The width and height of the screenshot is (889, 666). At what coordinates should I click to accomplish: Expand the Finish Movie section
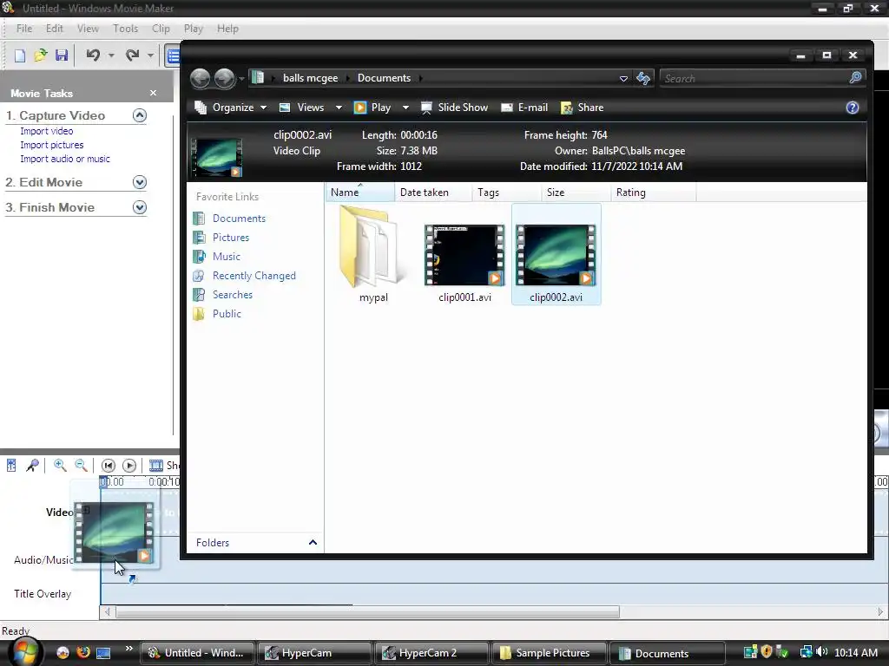(140, 207)
